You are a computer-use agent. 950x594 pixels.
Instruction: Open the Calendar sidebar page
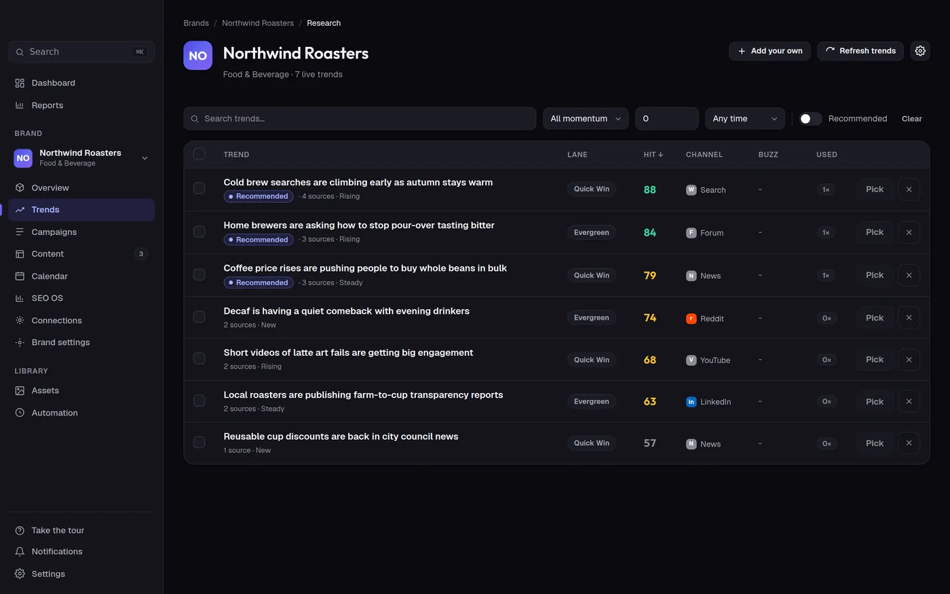81,276
